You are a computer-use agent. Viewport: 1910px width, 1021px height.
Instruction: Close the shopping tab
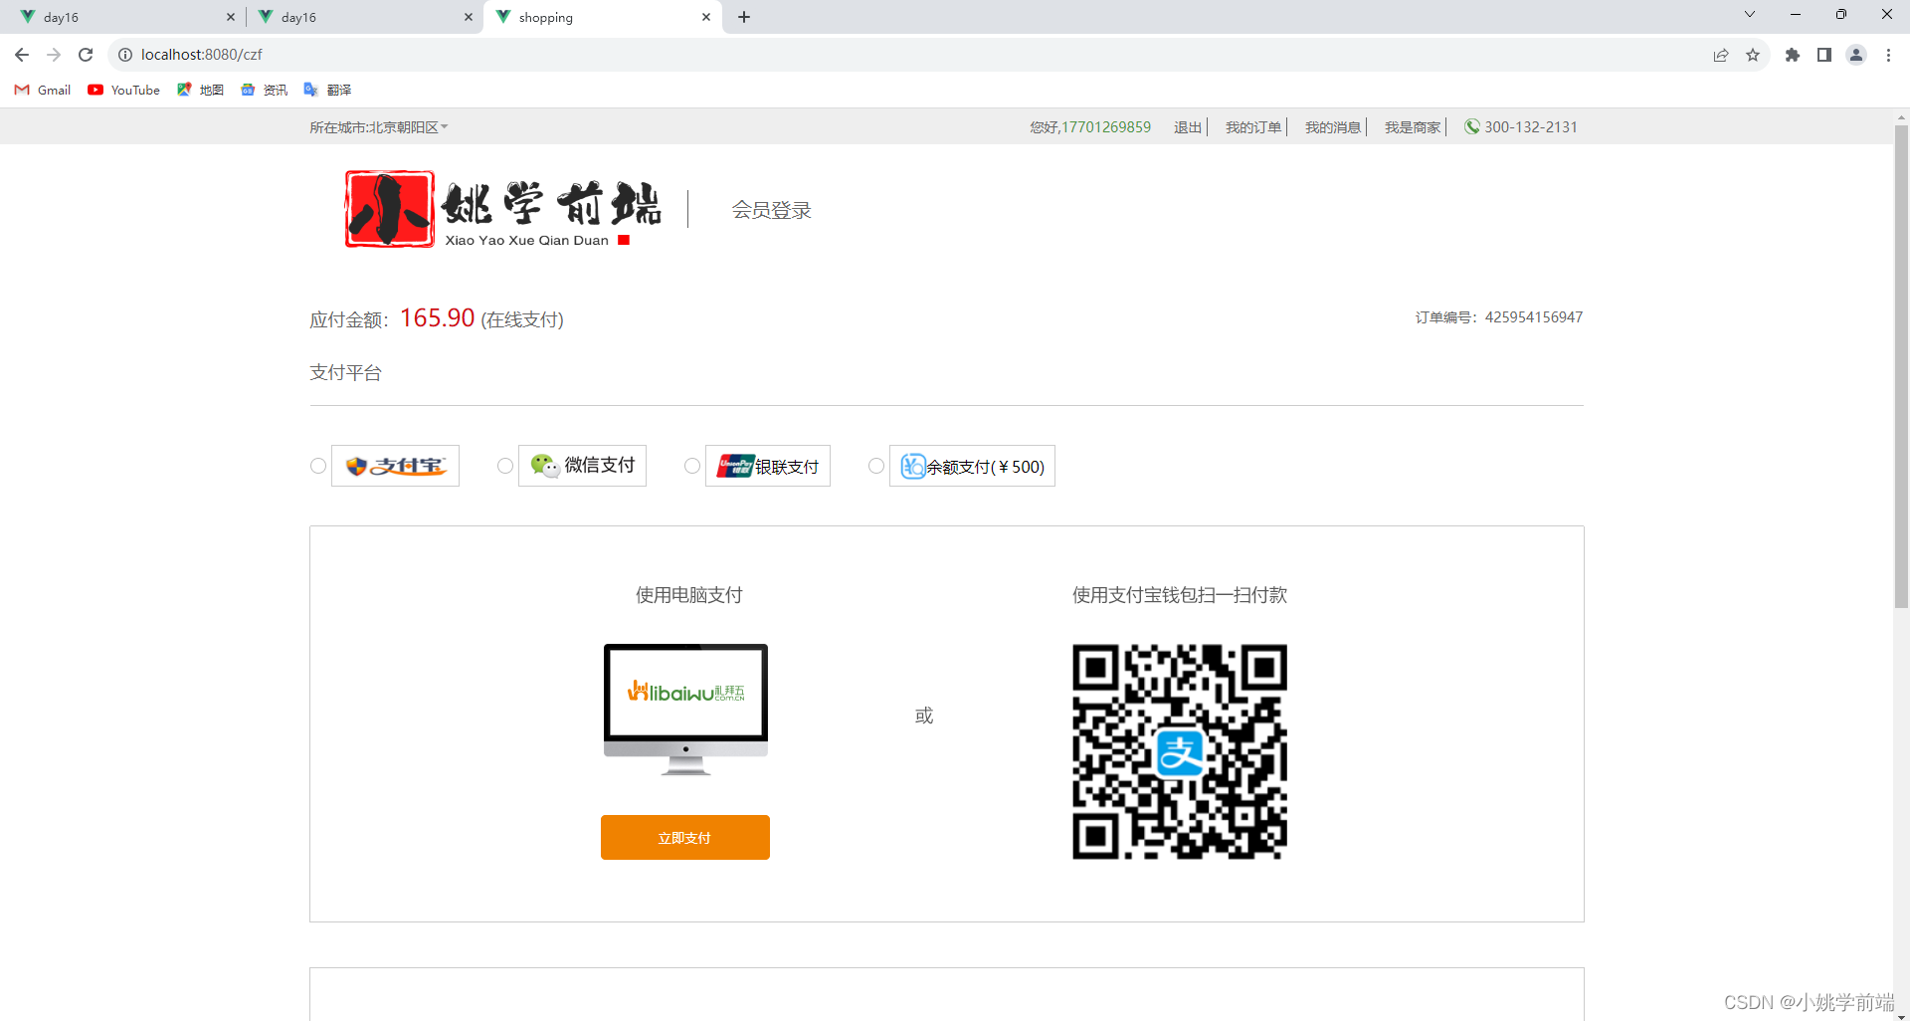point(706,17)
